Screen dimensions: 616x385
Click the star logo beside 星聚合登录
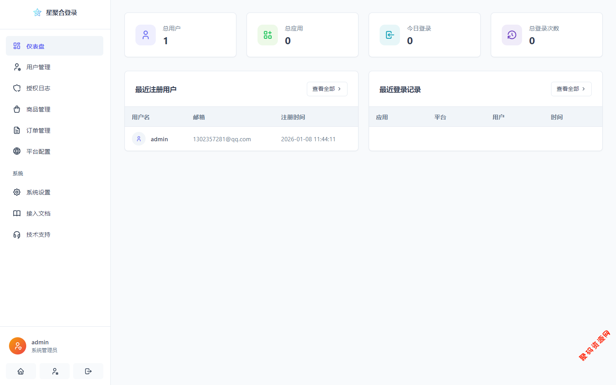37,13
